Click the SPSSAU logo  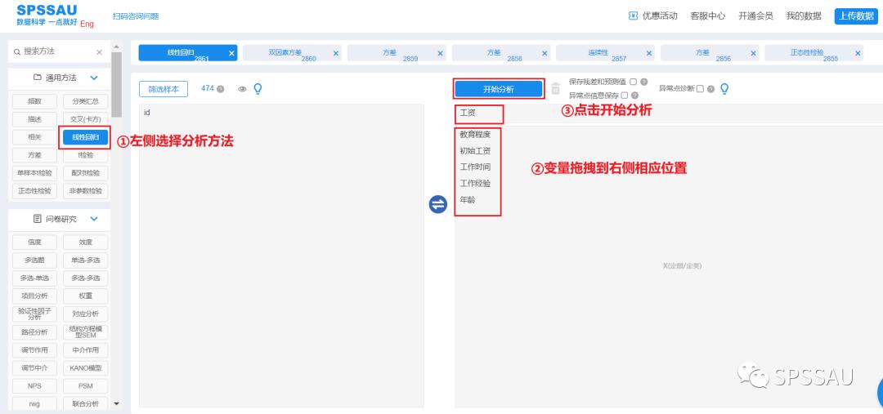tap(47, 16)
